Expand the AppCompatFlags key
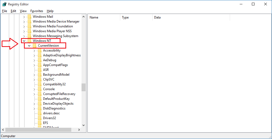Image resolution: width=272 pixels, height=139 pixels. coord(34,65)
